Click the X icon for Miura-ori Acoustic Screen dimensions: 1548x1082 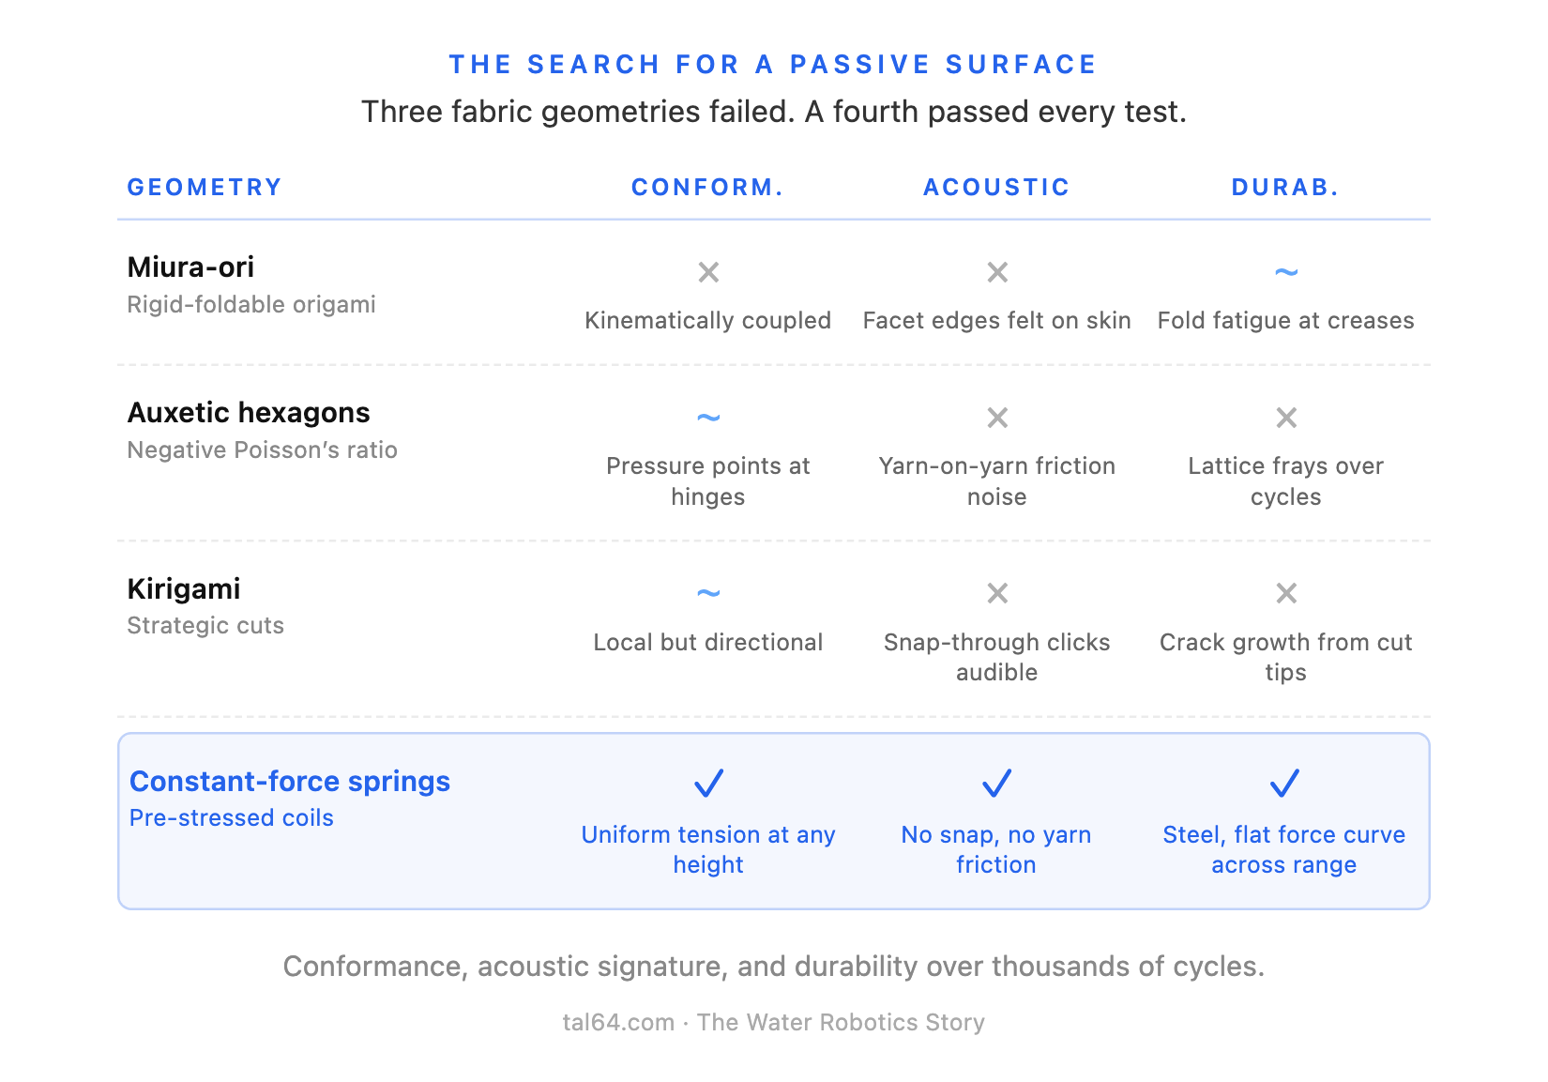tap(997, 272)
